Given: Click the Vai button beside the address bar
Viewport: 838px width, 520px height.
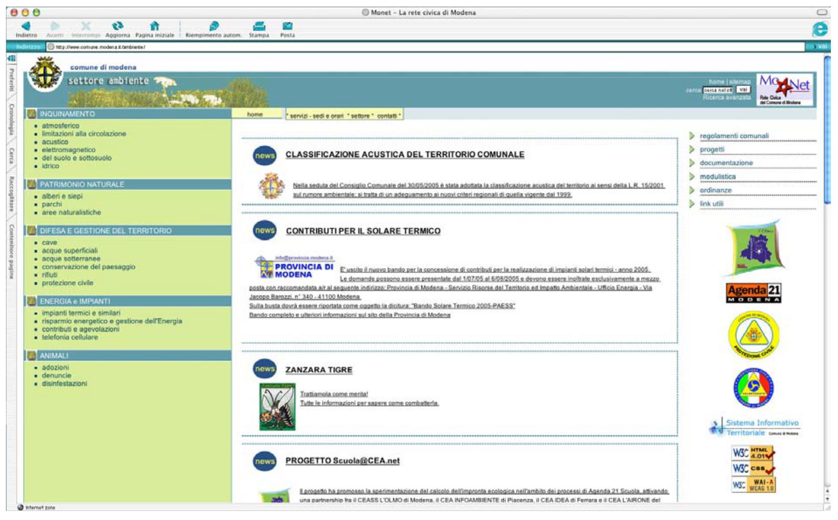Looking at the screenshot, I should (819, 47).
